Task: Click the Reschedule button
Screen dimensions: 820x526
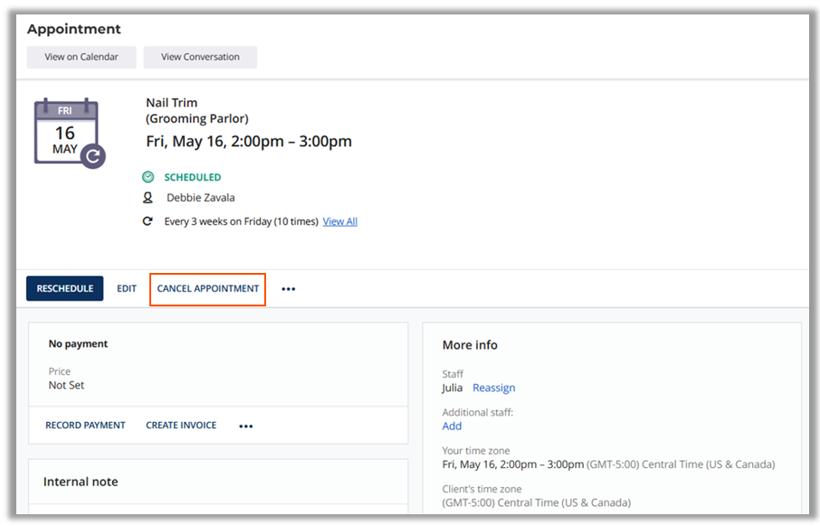Action: tap(65, 288)
